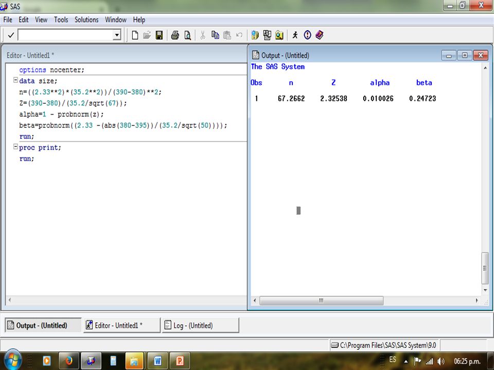Open the Solutions menu

86,20
